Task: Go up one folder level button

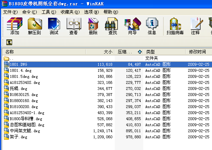Action: pos(9,42)
